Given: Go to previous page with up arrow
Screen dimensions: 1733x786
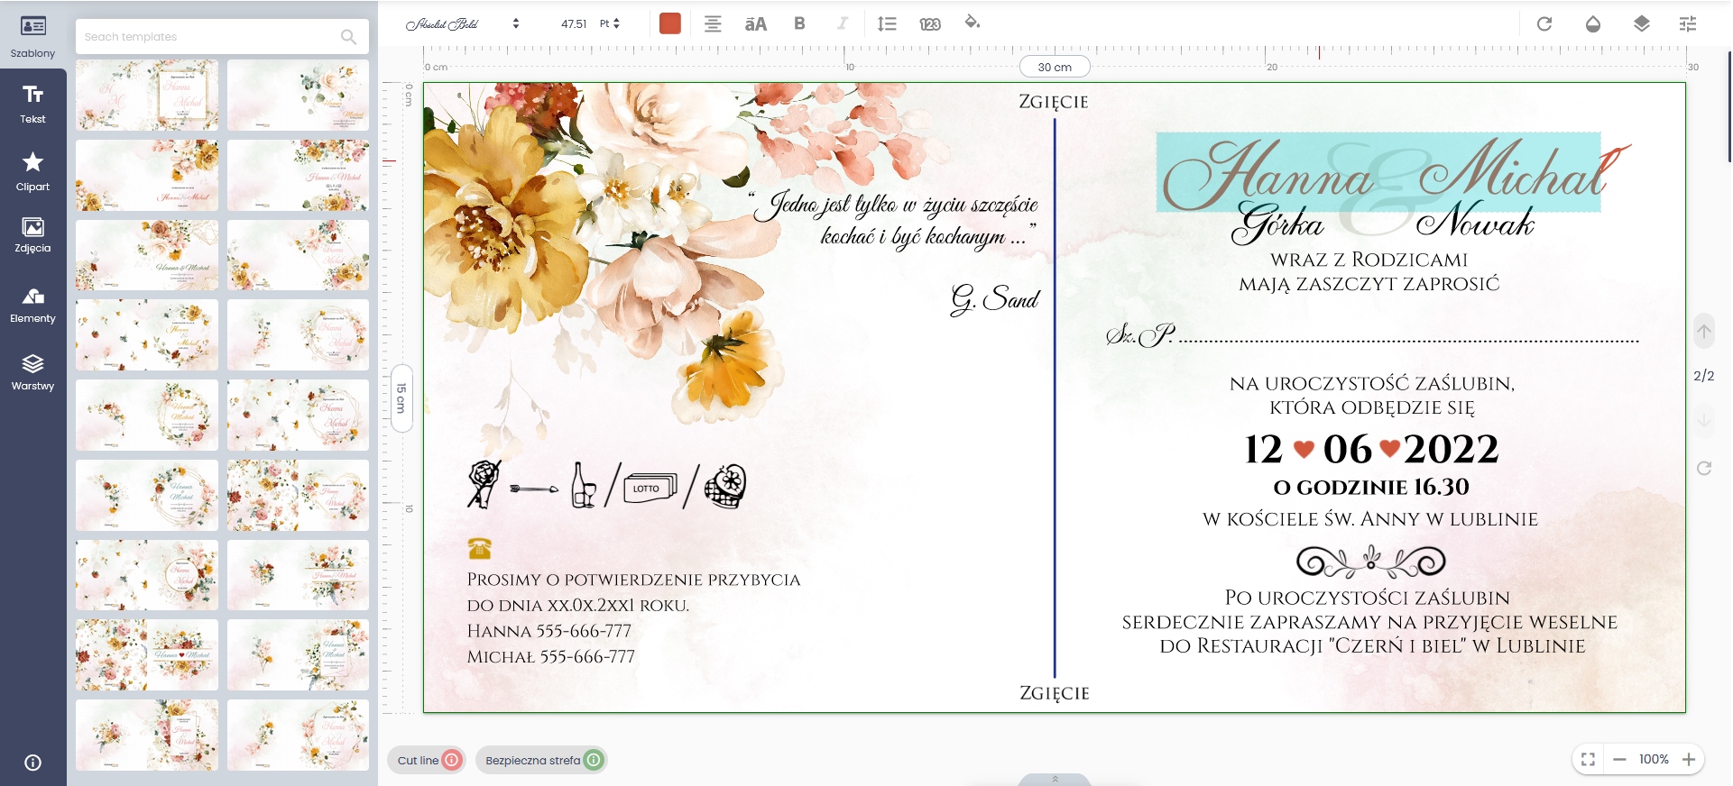Looking at the screenshot, I should point(1703,332).
